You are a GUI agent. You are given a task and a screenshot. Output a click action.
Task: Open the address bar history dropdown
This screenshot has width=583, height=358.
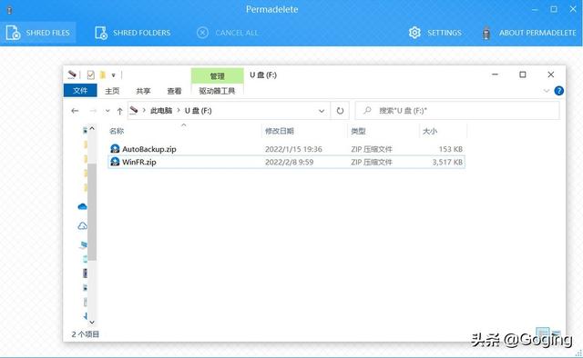pyautogui.click(x=322, y=111)
